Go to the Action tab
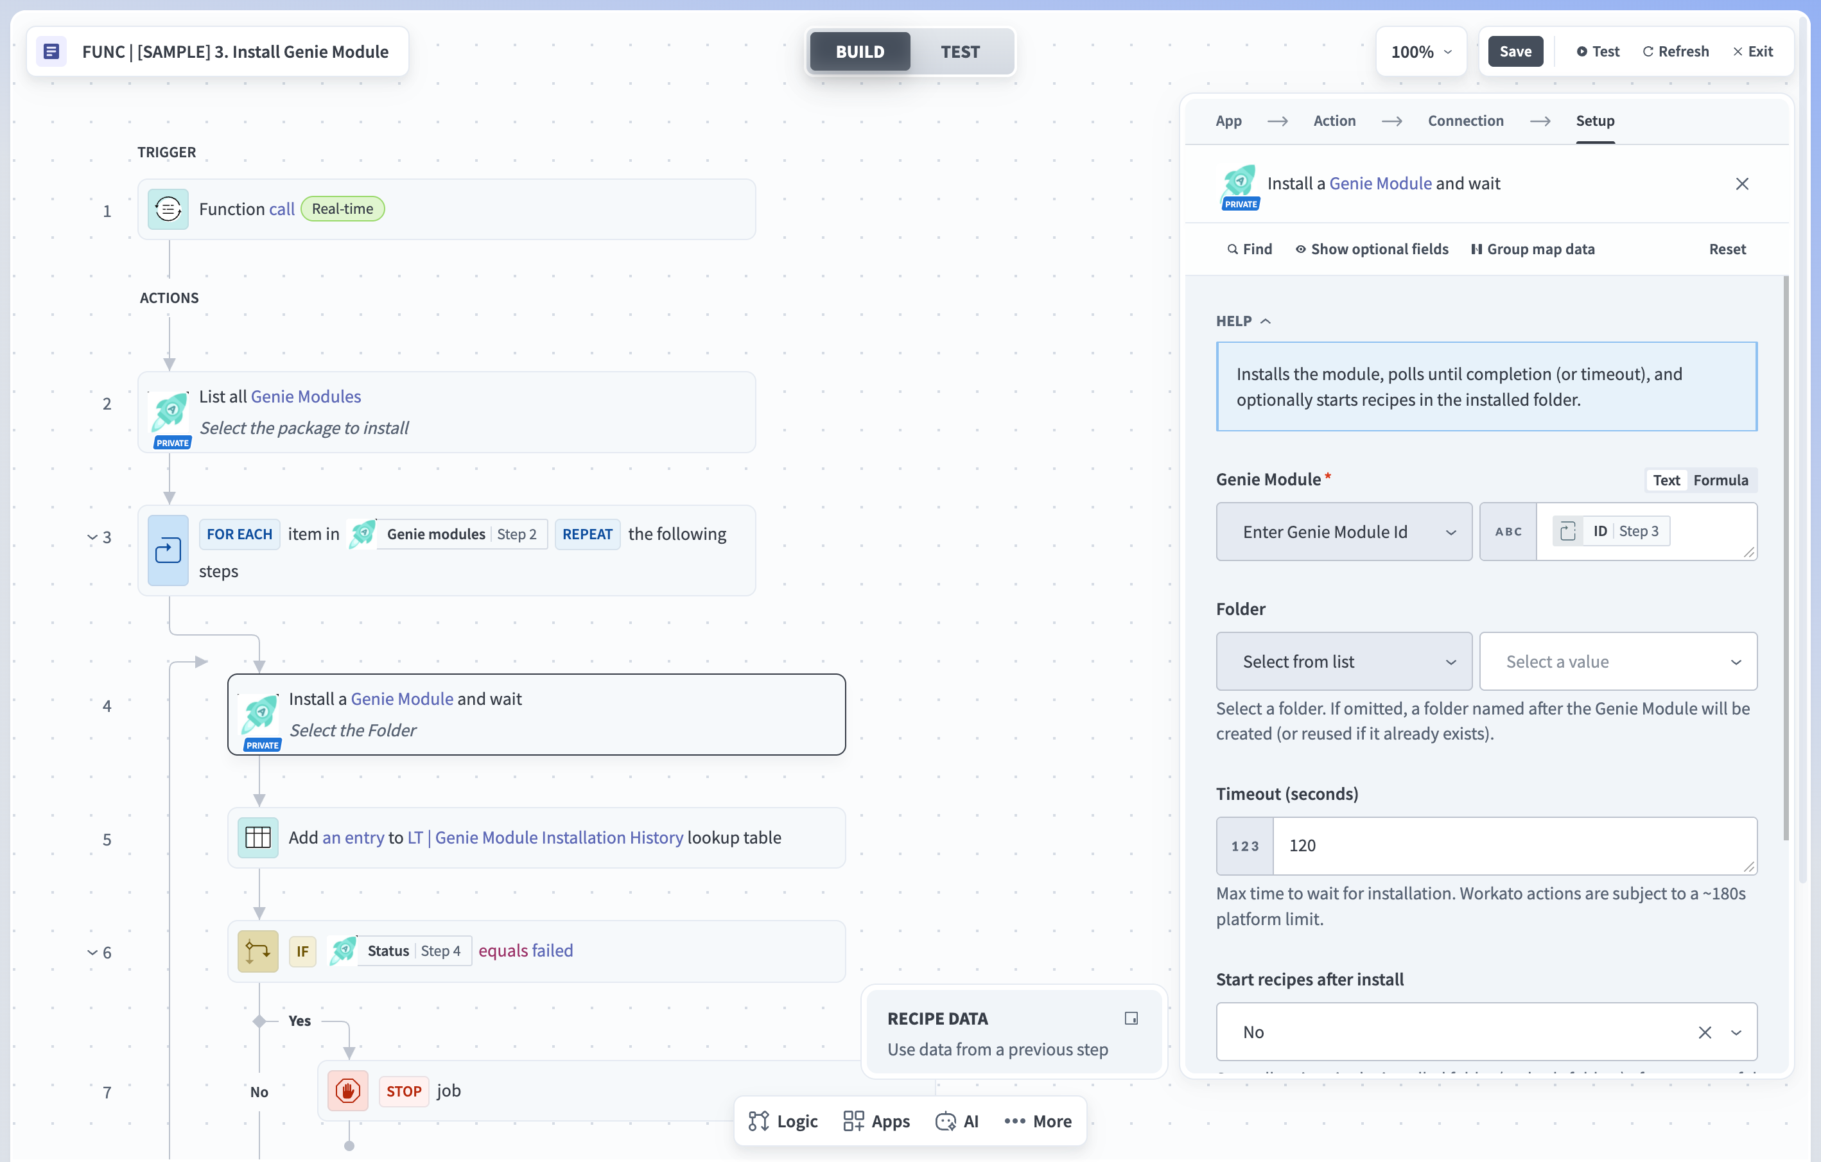The image size is (1821, 1162). pos(1334,120)
